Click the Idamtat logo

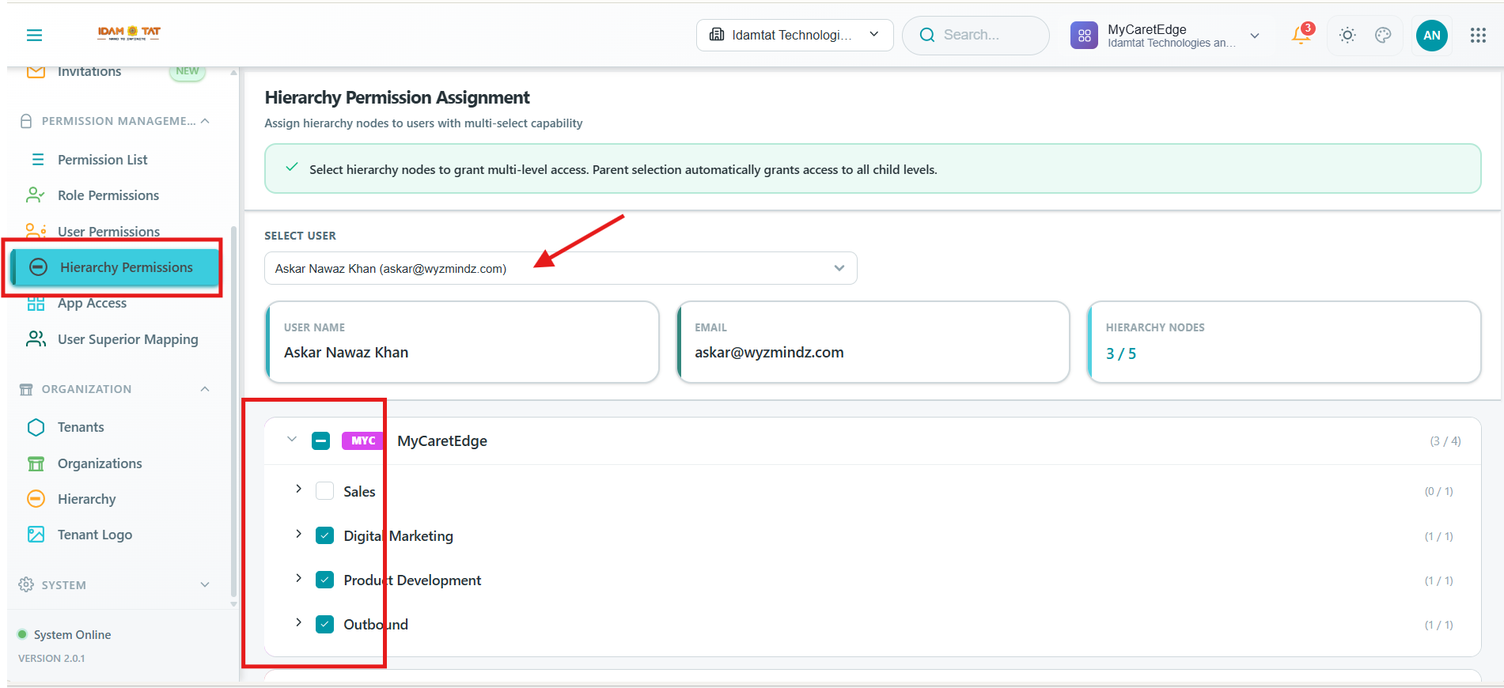[x=129, y=32]
